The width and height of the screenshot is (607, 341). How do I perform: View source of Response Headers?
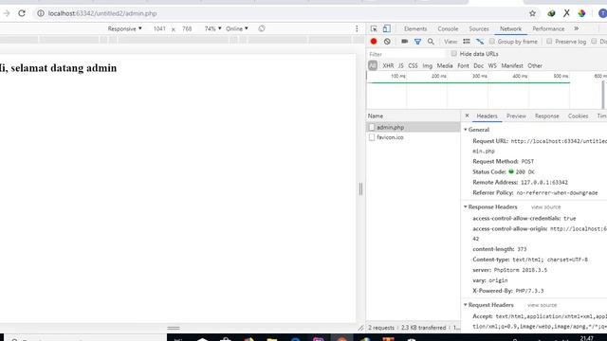[545, 207]
